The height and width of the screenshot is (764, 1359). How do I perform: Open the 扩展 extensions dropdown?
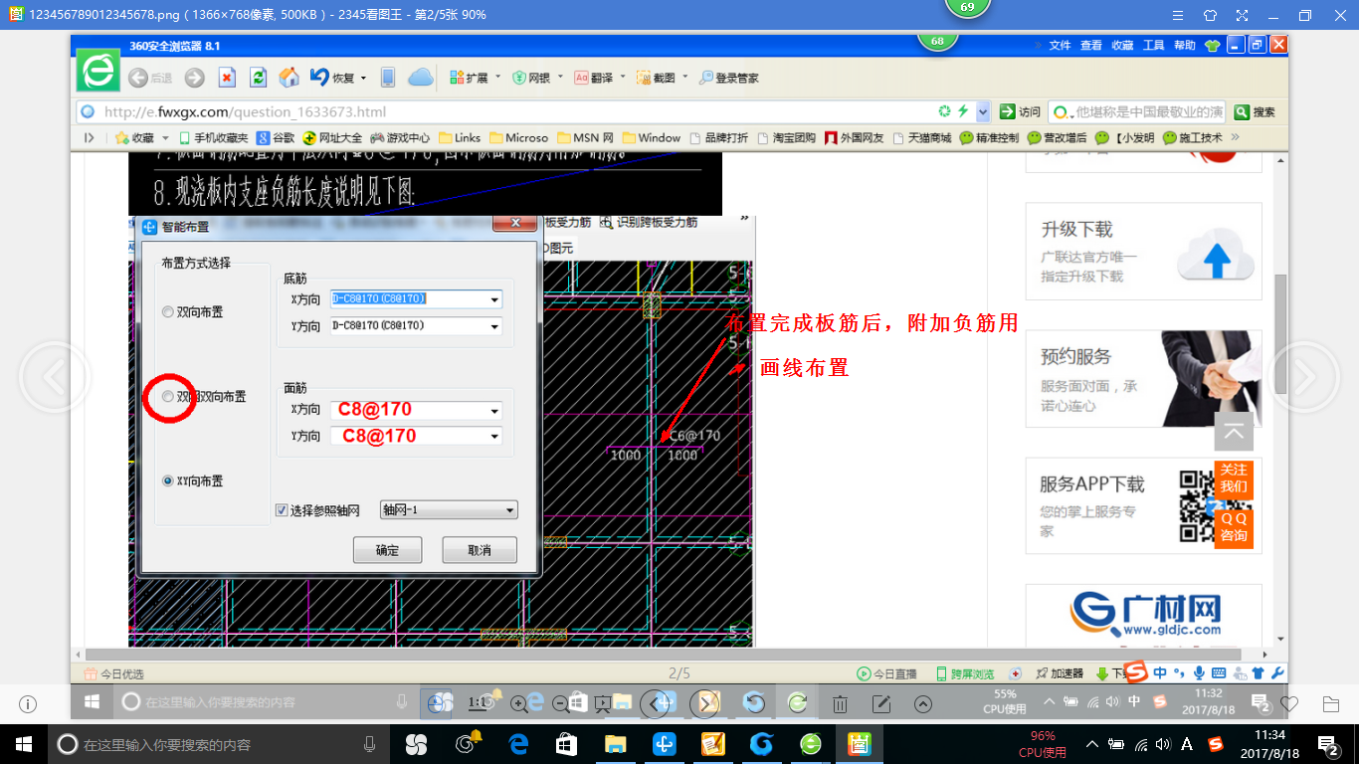click(x=475, y=78)
